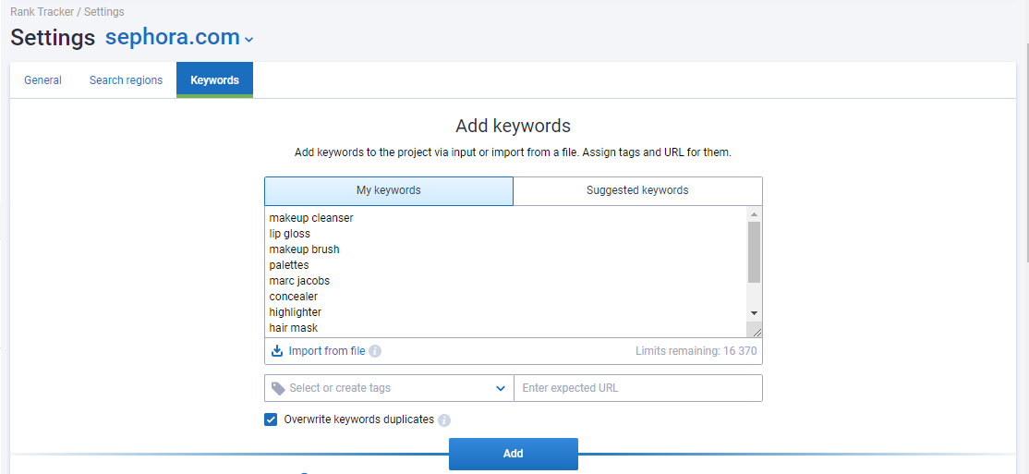Uncheck Overwrite keywords duplicates checkbox
Screen dimensions: 1029x474
click(x=271, y=419)
